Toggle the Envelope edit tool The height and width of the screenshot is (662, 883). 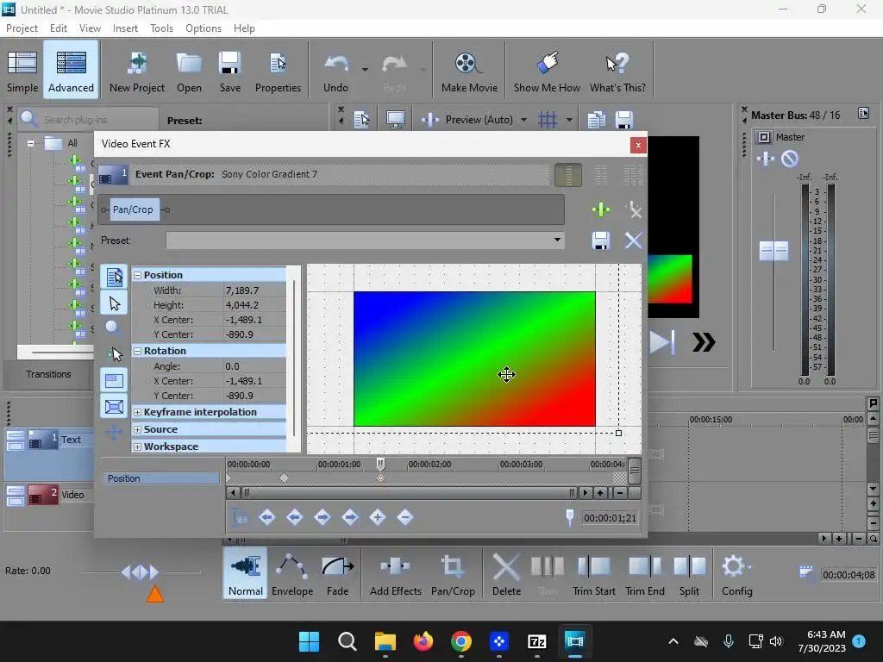[292, 575]
